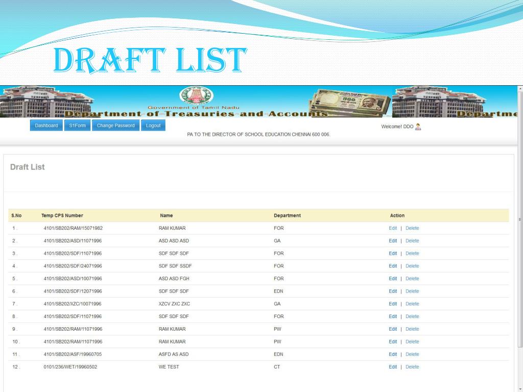Delete the ASD ASD FGH draft
523x392 pixels.
pyautogui.click(x=412, y=279)
